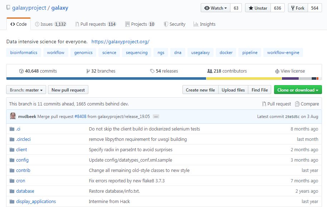Click the purple segment of language bar
Image resolution: width=327 pixels, height=207 pixels.
coord(290,79)
